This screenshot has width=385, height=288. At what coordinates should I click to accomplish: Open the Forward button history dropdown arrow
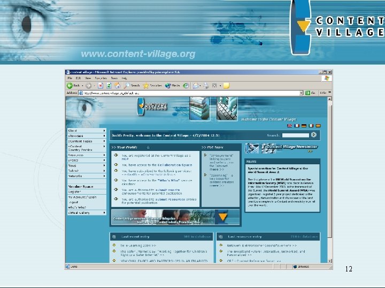(x=94, y=86)
